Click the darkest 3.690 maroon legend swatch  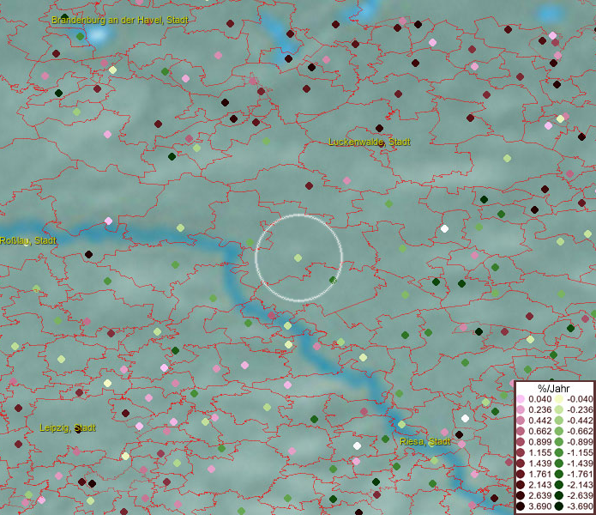[x=521, y=506]
